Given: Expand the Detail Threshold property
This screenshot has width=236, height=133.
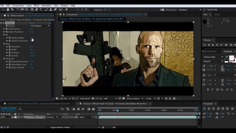Looking at the screenshot, I should tap(4, 32).
